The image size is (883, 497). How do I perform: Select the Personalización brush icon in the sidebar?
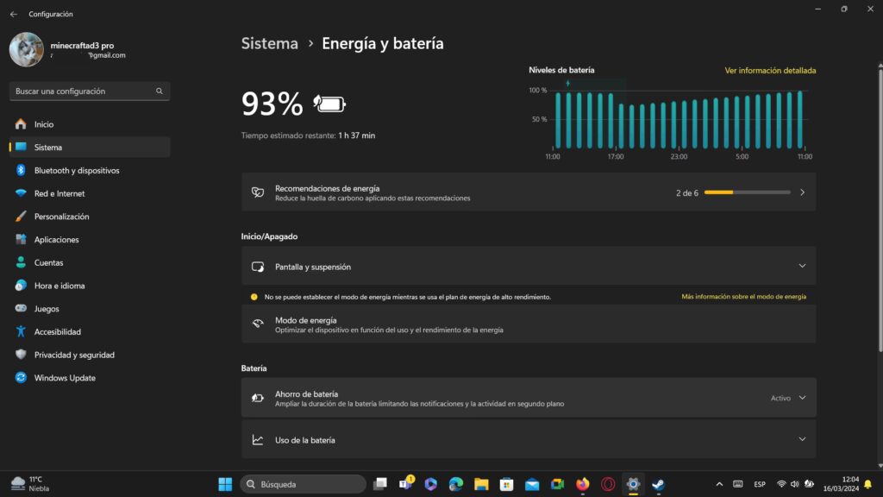click(x=19, y=217)
